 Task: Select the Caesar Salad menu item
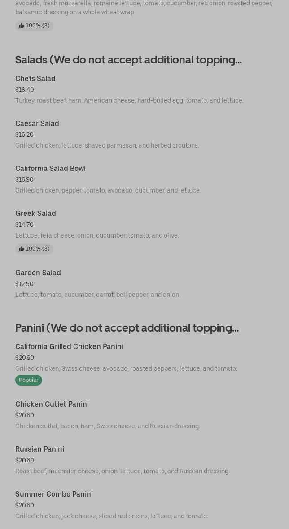[x=37, y=123]
